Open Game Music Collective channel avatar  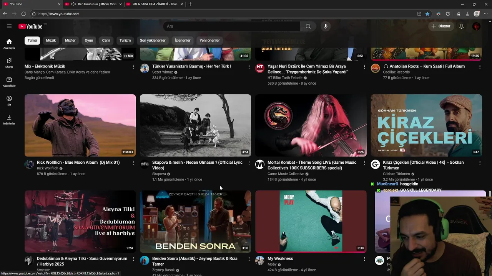tap(260, 164)
